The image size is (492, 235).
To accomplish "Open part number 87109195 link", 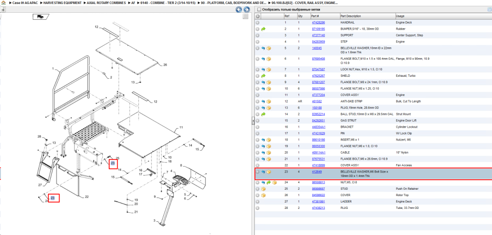I will (318, 29).
